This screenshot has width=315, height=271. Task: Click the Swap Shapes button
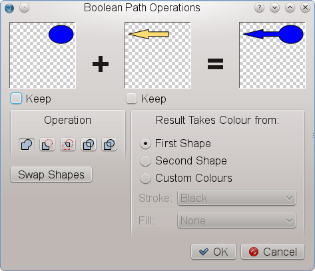pos(51,174)
